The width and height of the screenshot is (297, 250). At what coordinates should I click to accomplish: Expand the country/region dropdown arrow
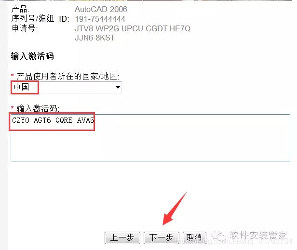click(x=118, y=87)
